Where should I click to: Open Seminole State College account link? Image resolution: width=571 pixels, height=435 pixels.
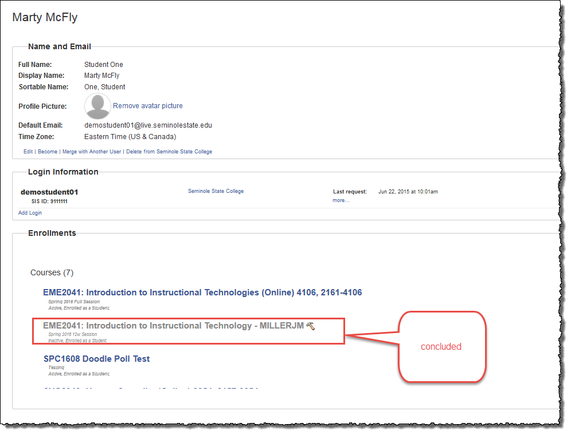[x=216, y=191]
